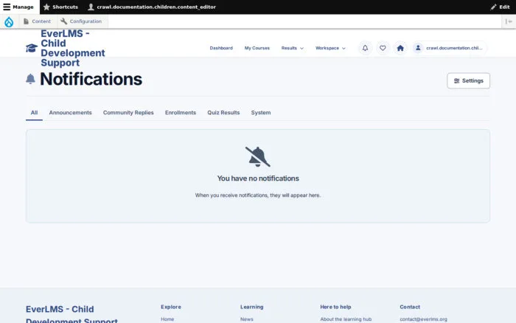This screenshot has height=323, width=516.
Task: Open About the learning hub footer link
Action: pos(346,319)
